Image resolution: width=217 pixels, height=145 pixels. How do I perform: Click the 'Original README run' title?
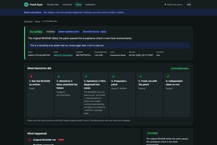tap(44, 140)
